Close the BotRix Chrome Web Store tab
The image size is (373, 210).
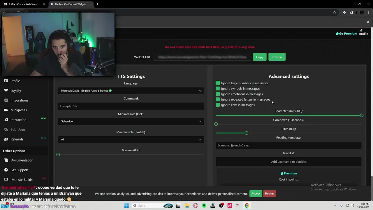point(44,4)
